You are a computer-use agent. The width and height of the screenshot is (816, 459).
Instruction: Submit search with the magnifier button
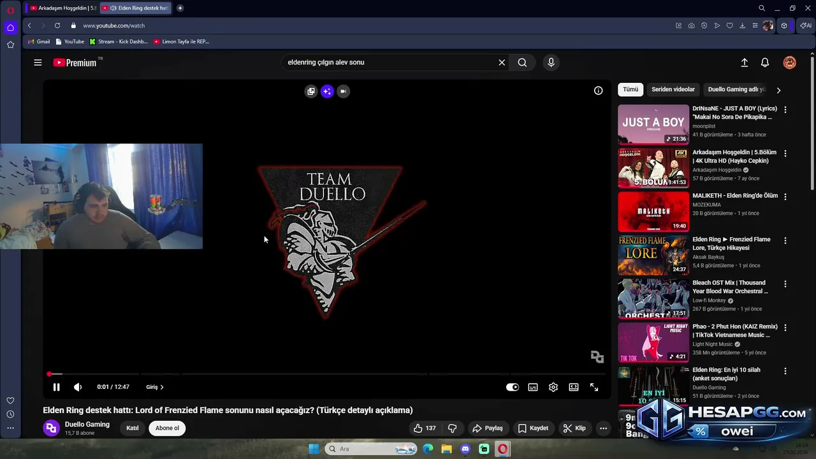pos(522,62)
